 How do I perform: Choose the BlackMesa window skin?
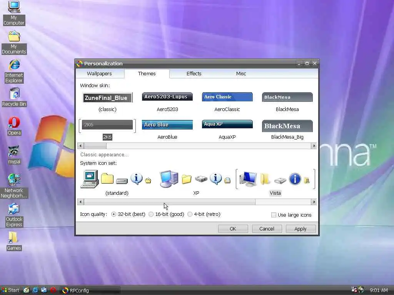pos(287,102)
